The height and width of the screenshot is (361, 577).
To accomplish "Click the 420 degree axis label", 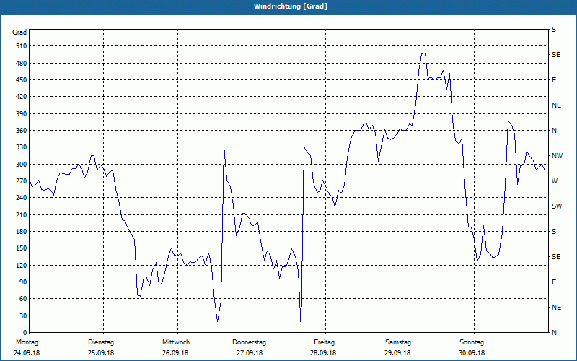I will pos(22,97).
